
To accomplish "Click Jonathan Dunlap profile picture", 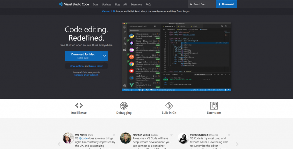I will pos(126,138).
